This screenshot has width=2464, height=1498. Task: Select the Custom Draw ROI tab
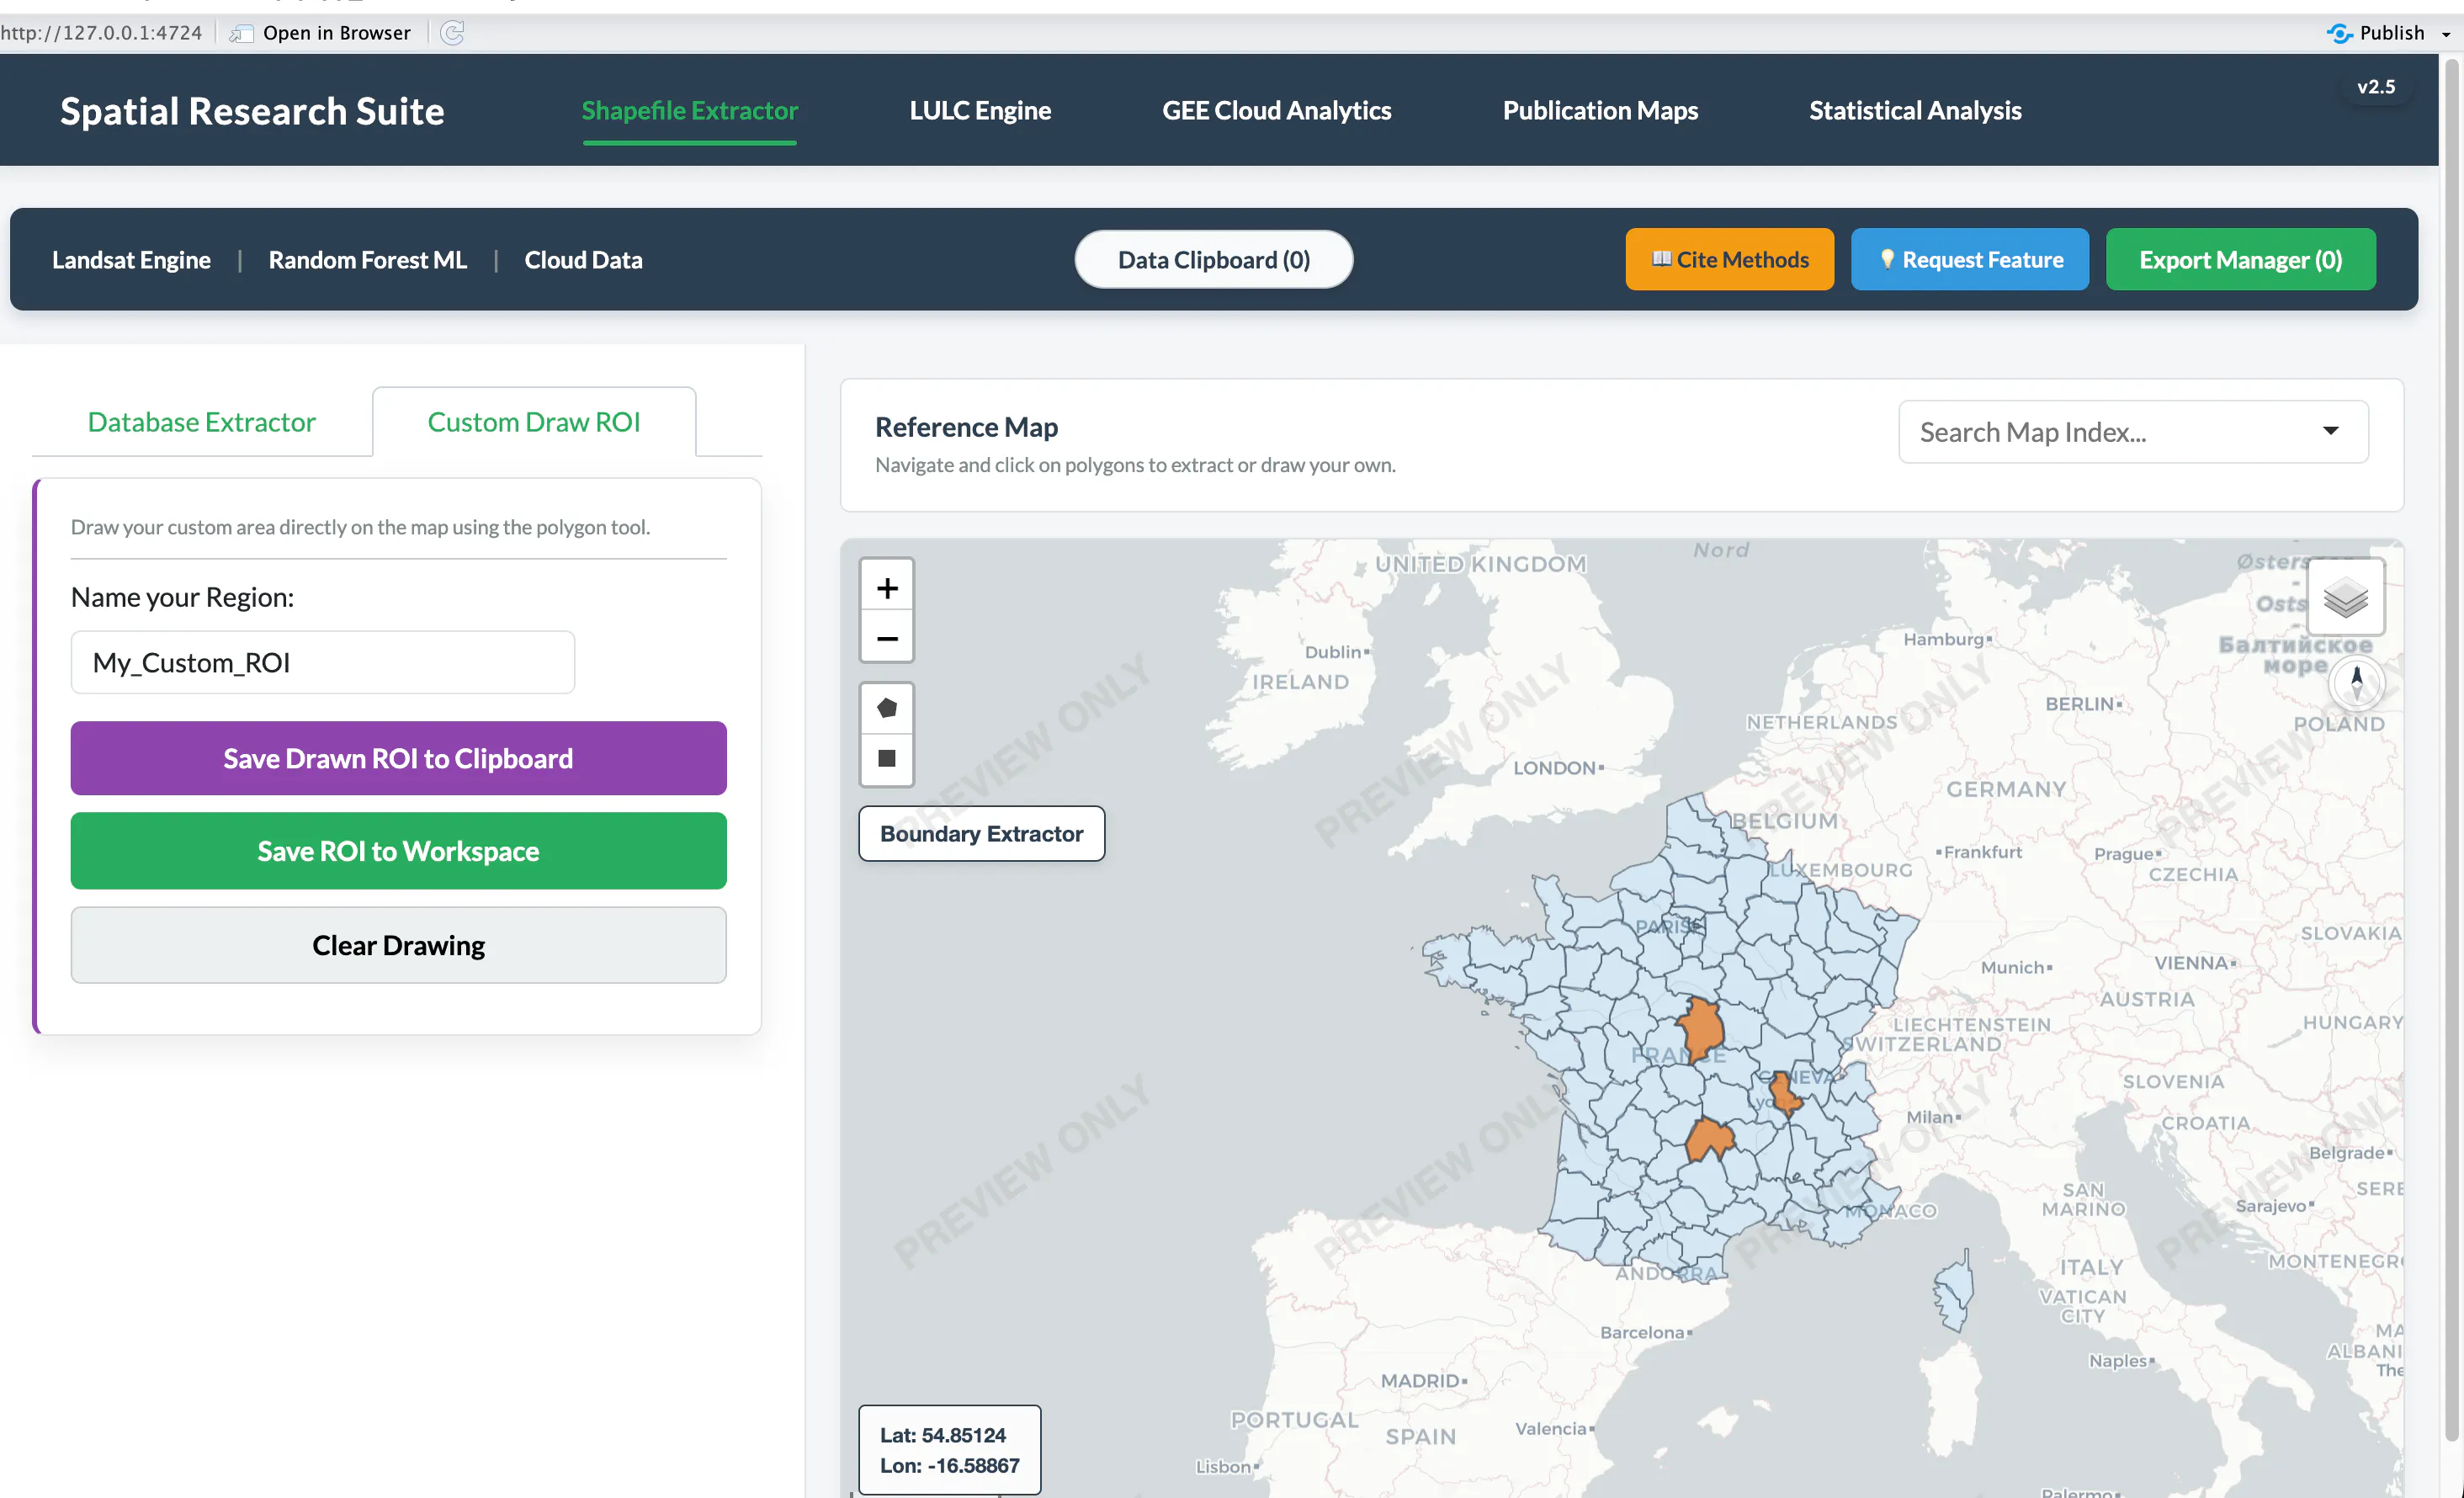[x=534, y=422]
